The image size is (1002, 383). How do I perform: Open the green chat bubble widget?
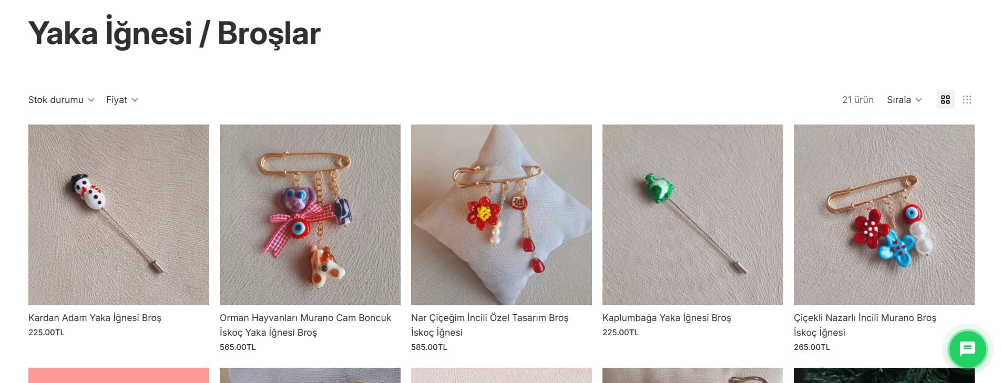coord(967,349)
